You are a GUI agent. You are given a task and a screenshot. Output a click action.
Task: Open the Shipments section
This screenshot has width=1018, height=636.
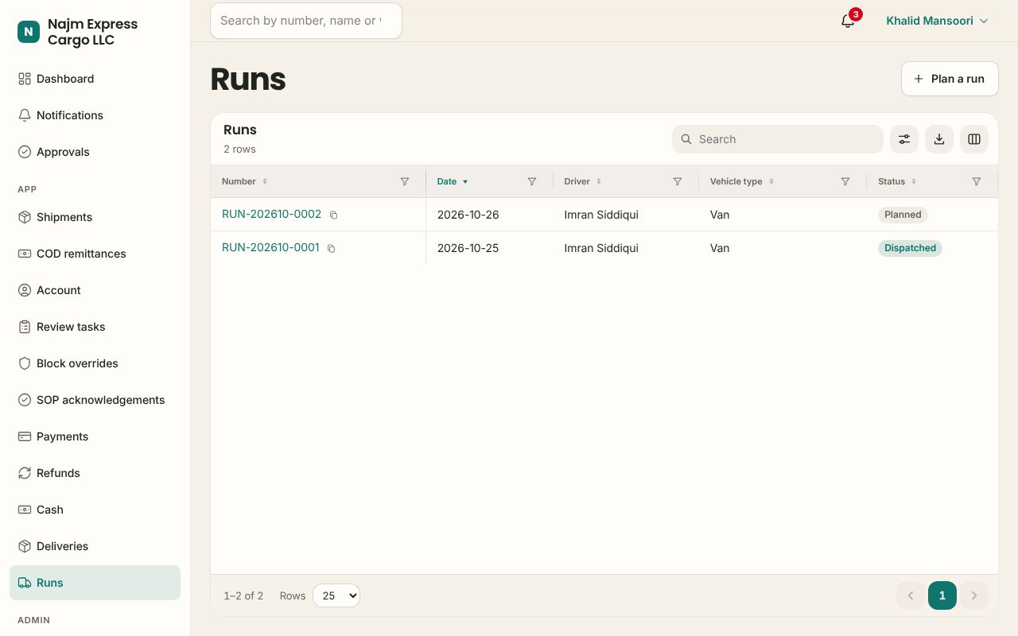click(95, 217)
